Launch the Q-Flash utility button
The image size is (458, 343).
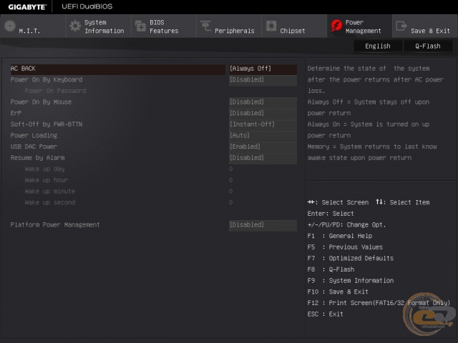click(428, 46)
